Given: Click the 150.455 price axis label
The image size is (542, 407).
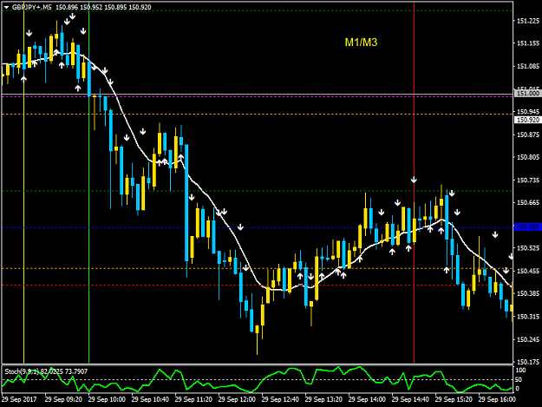Looking at the screenshot, I should (528, 271).
